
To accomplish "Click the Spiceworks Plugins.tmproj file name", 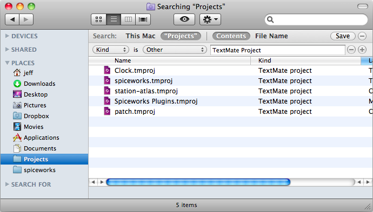I will point(156,101).
